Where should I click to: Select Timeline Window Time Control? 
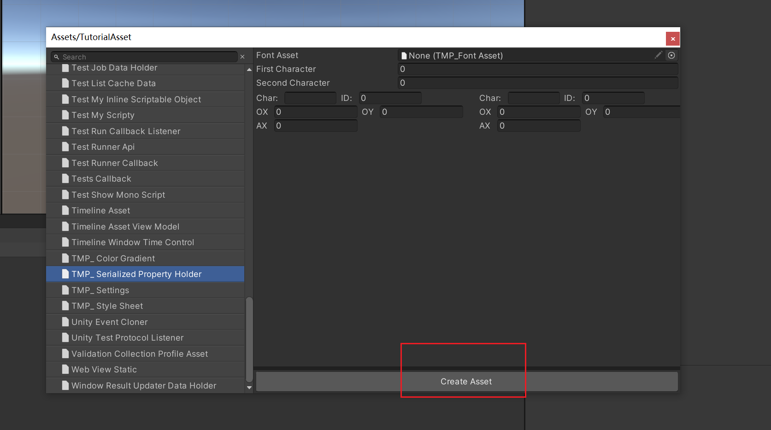coord(145,242)
